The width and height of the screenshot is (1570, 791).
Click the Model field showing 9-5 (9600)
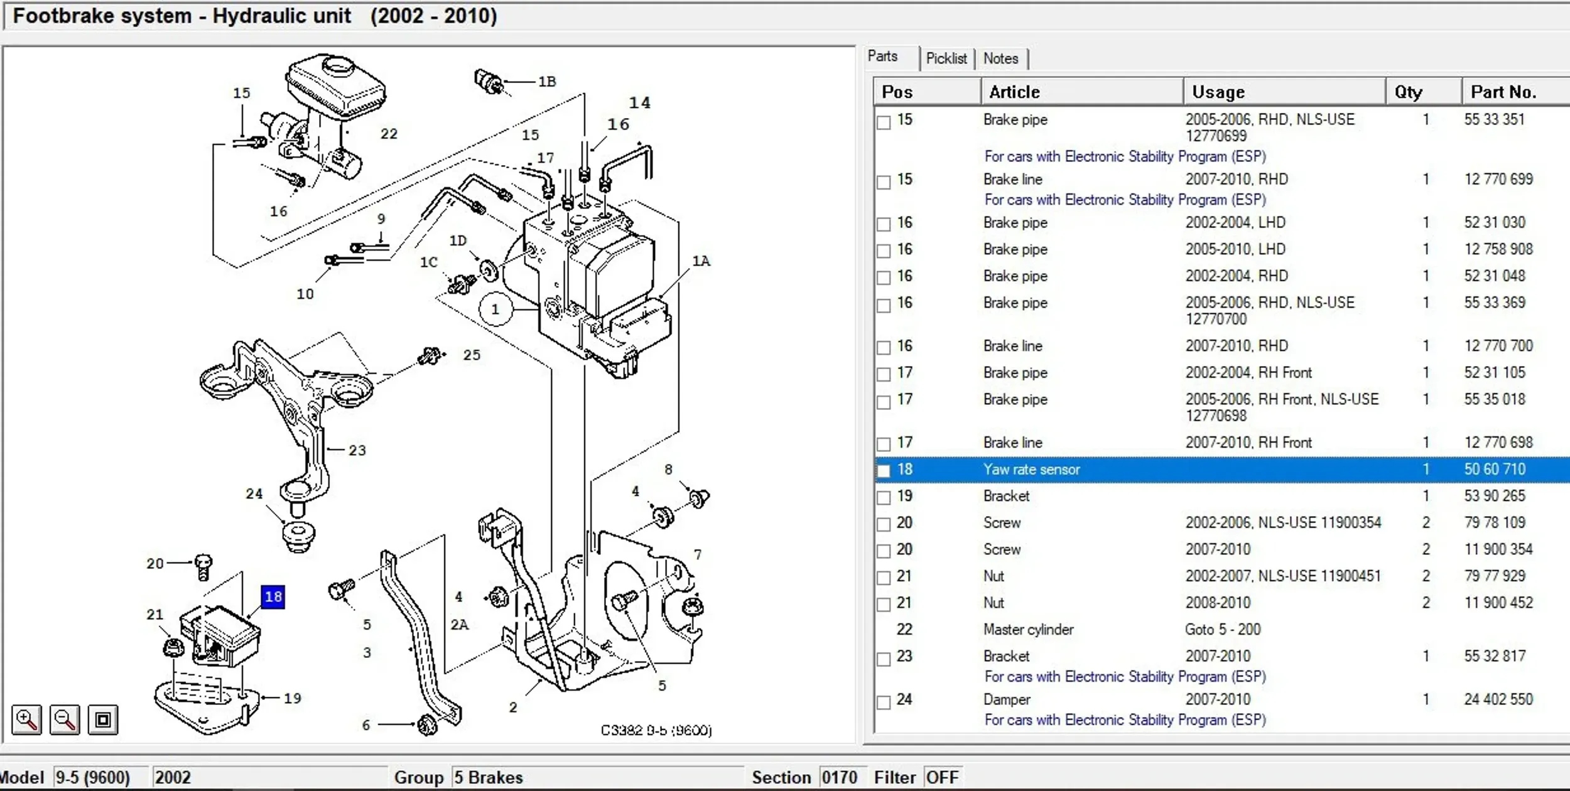(100, 777)
